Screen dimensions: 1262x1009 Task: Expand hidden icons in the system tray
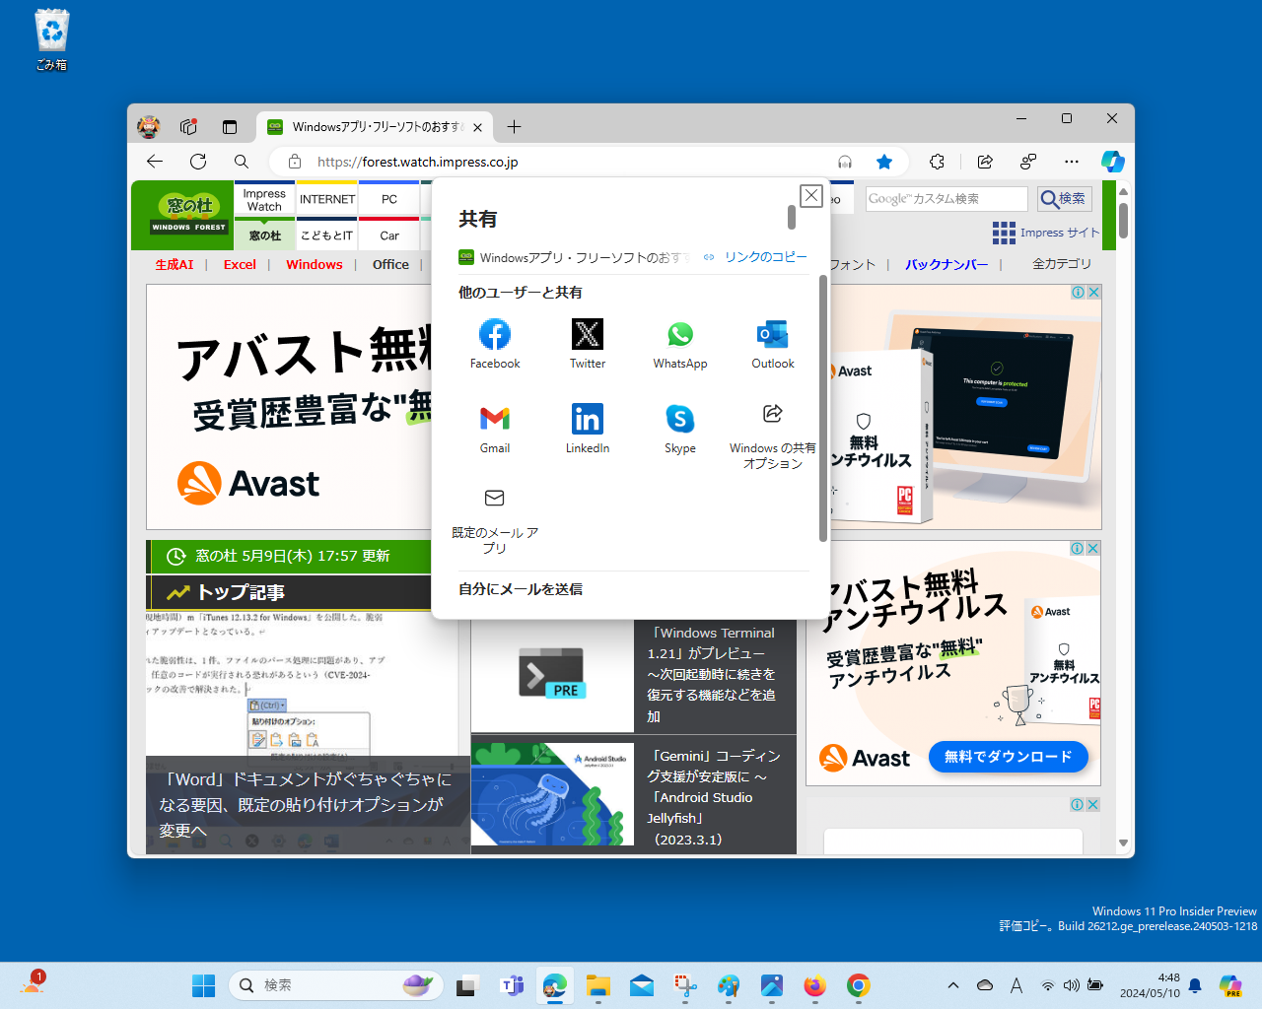point(952,983)
